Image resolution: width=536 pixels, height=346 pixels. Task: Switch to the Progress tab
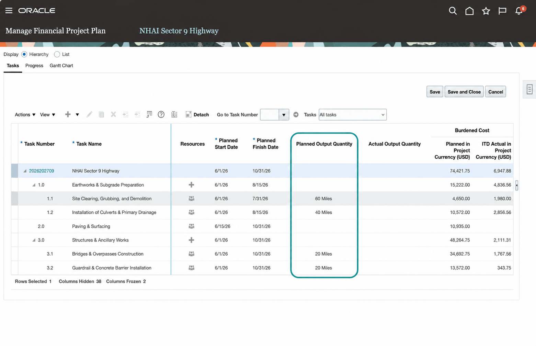coord(34,66)
